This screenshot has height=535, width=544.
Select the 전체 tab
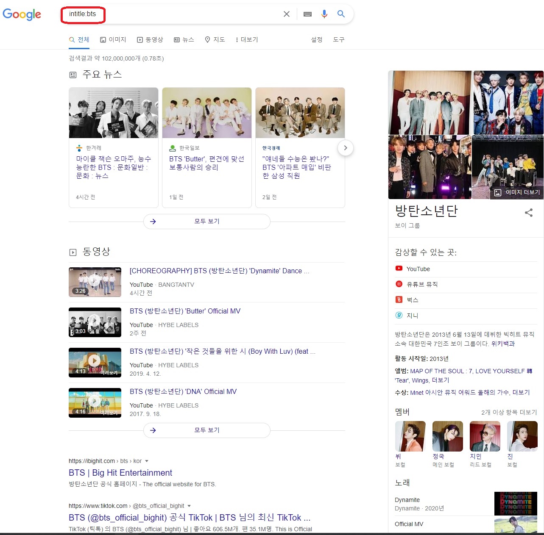79,39
